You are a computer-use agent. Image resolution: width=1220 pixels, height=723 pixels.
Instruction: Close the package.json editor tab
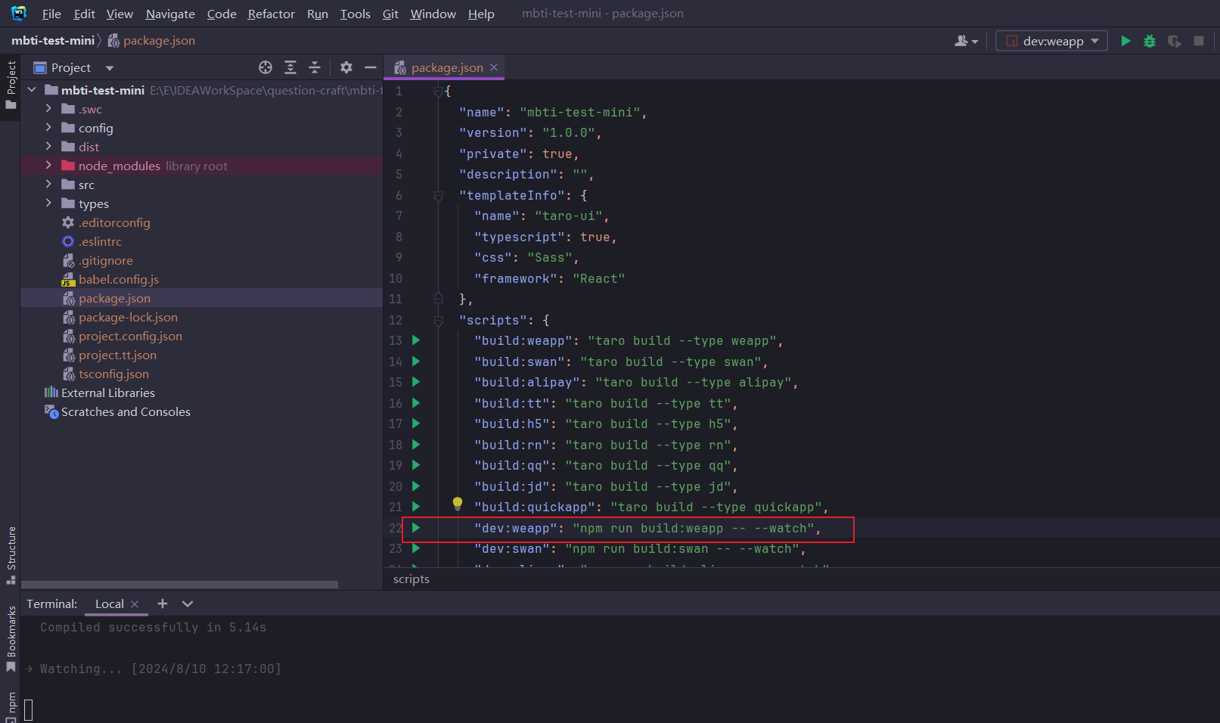point(494,67)
